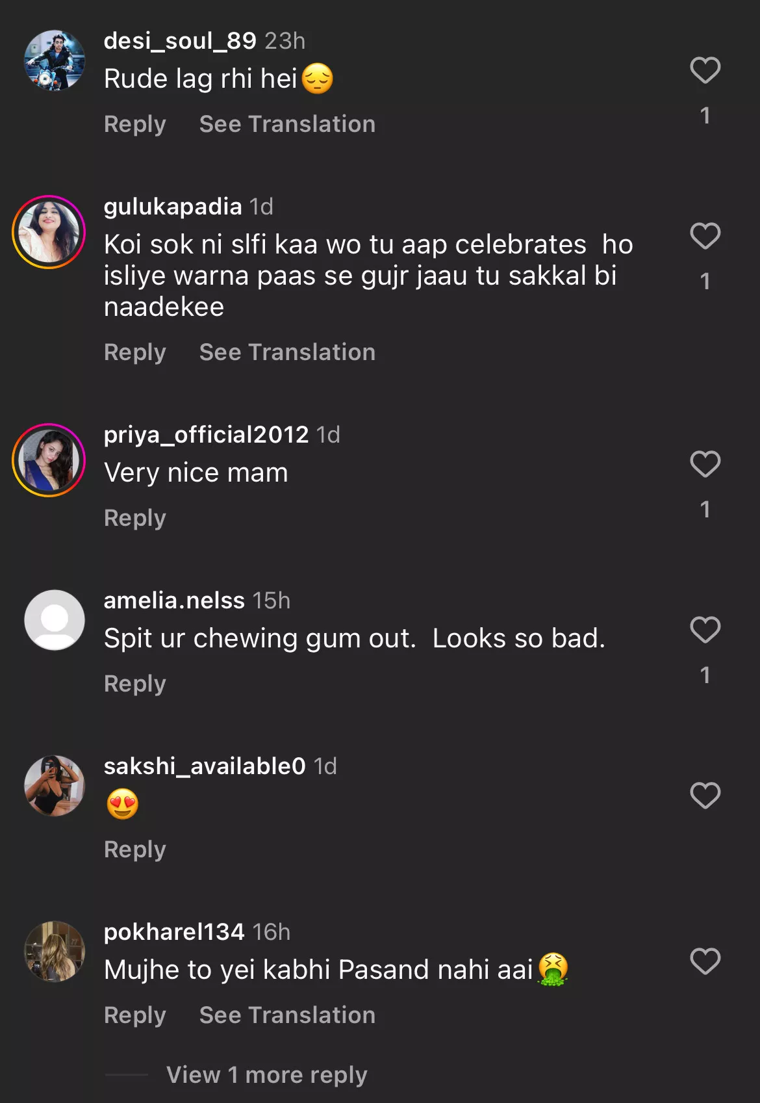
Task: Heart amelia.nelss's chewing gum comment
Action: pyautogui.click(x=705, y=630)
